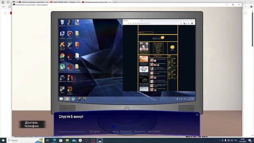Click the in-game browser address bar
Viewport: 254px width, 143px height.
tap(156, 23)
